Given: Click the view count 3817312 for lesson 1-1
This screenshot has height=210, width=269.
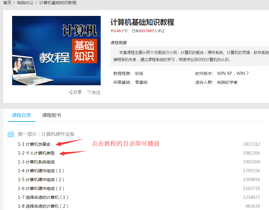Looking at the screenshot, I should (x=251, y=144).
